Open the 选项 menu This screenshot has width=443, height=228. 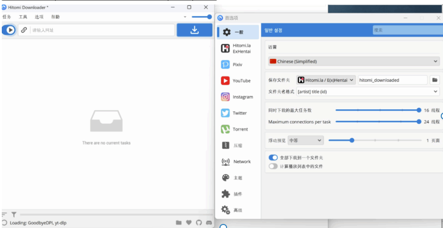tap(39, 17)
